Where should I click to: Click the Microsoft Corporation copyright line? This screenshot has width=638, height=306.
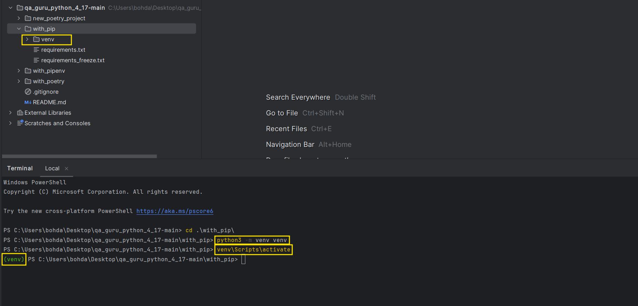103,192
